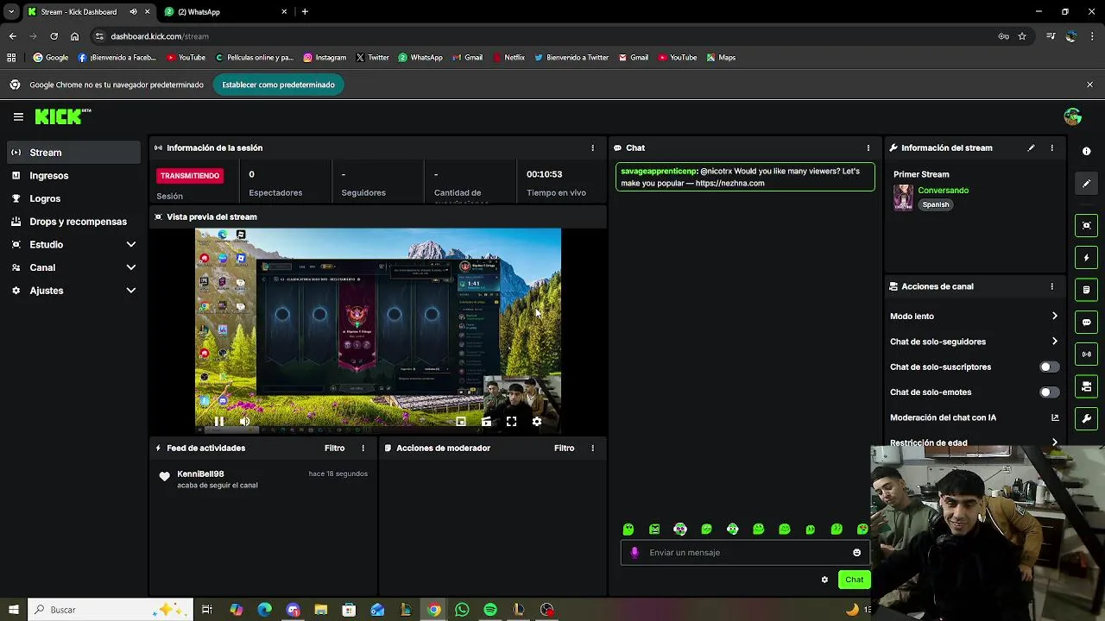Click the lightning bolt button in right rail
Image resolution: width=1105 pixels, height=621 pixels.
(x=1086, y=258)
